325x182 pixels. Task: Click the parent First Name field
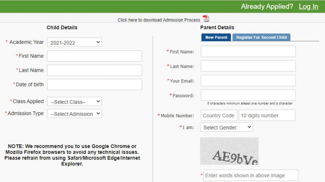click(x=248, y=51)
